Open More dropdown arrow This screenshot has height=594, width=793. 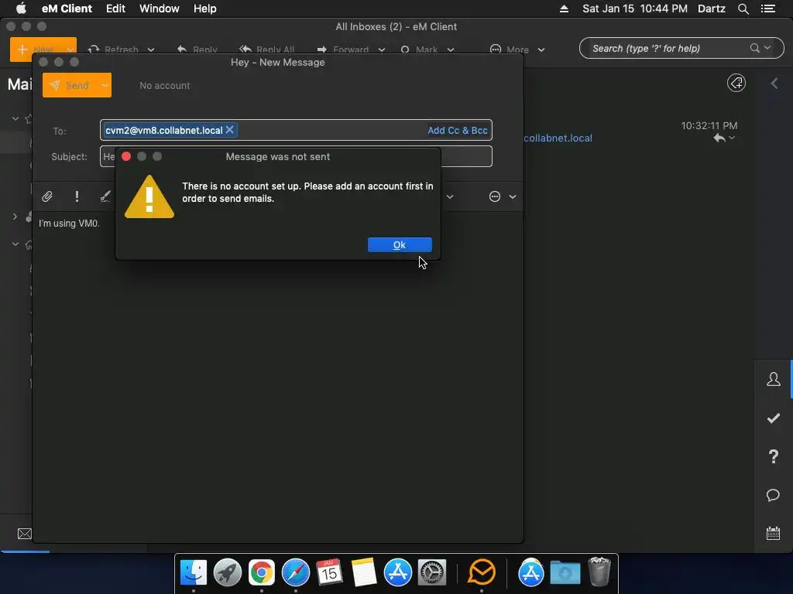(x=541, y=49)
